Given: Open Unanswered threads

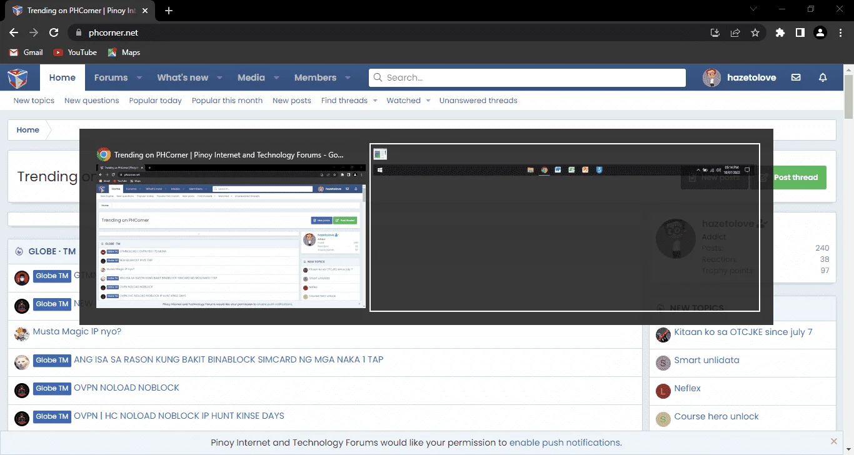Looking at the screenshot, I should click(x=478, y=100).
